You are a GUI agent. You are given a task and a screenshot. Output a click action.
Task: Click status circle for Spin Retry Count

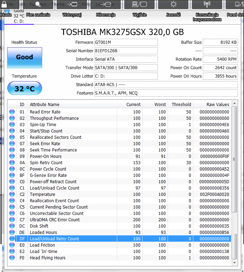pyautogui.click(x=12, y=162)
